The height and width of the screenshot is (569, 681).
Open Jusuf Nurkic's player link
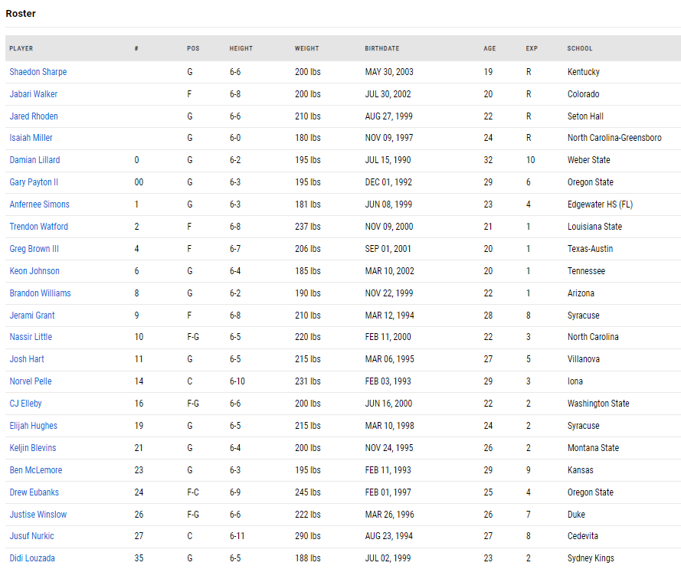coord(31,536)
